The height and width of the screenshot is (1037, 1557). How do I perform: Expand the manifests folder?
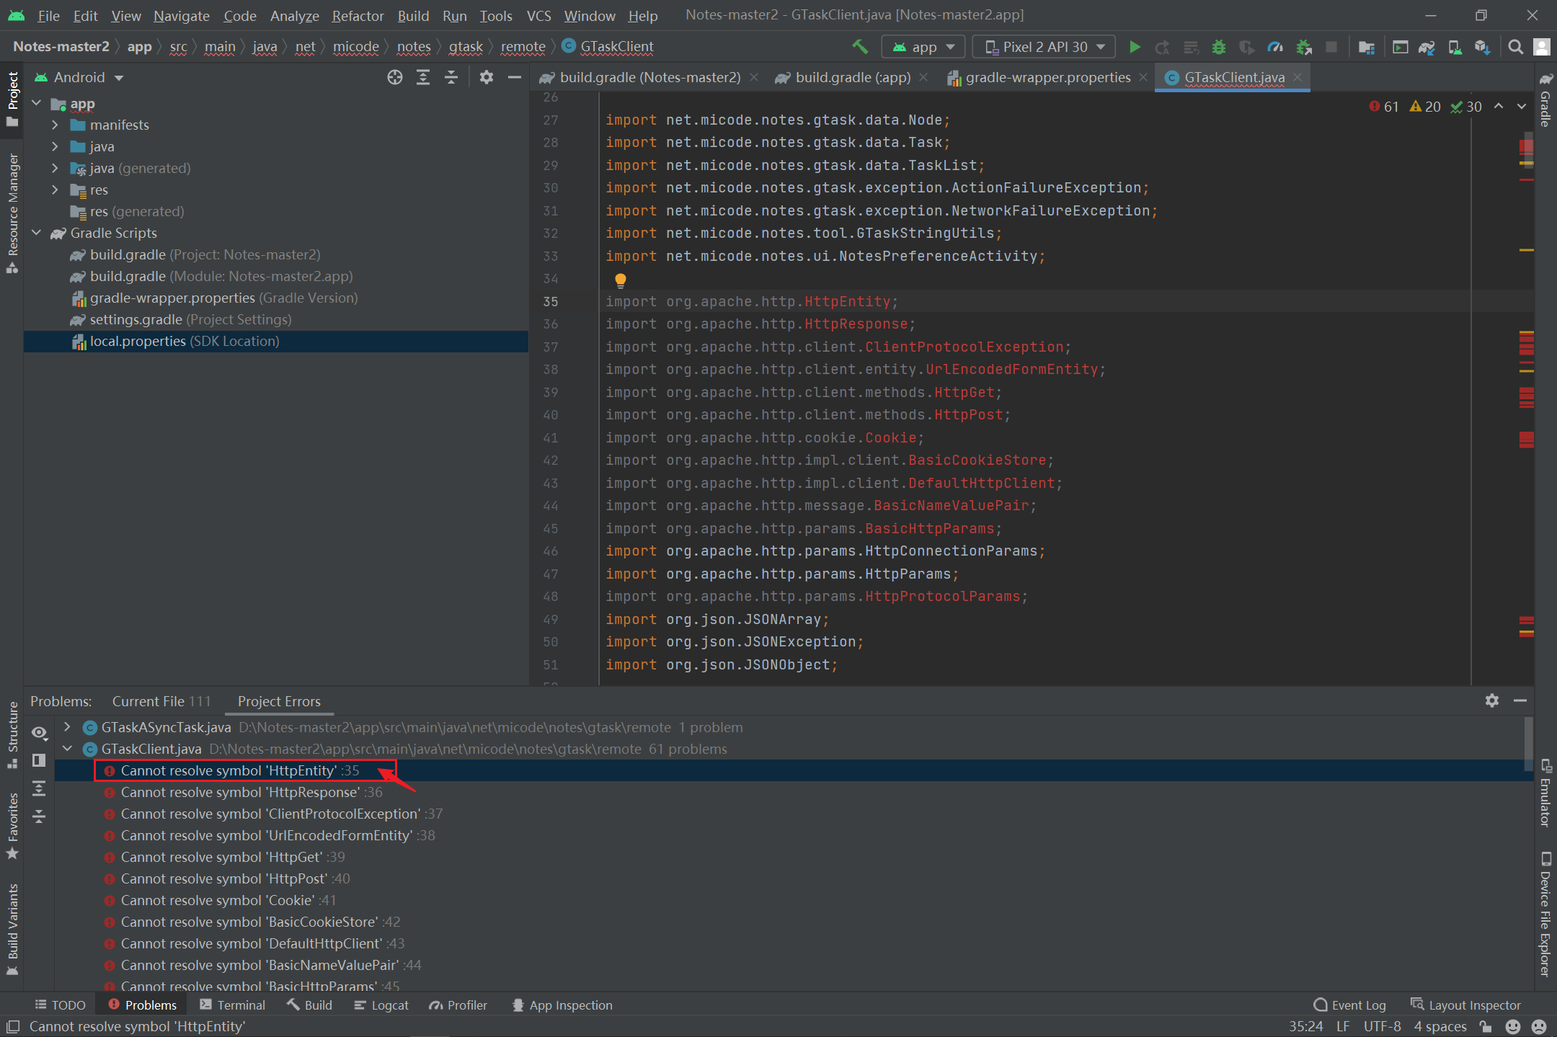tap(55, 125)
